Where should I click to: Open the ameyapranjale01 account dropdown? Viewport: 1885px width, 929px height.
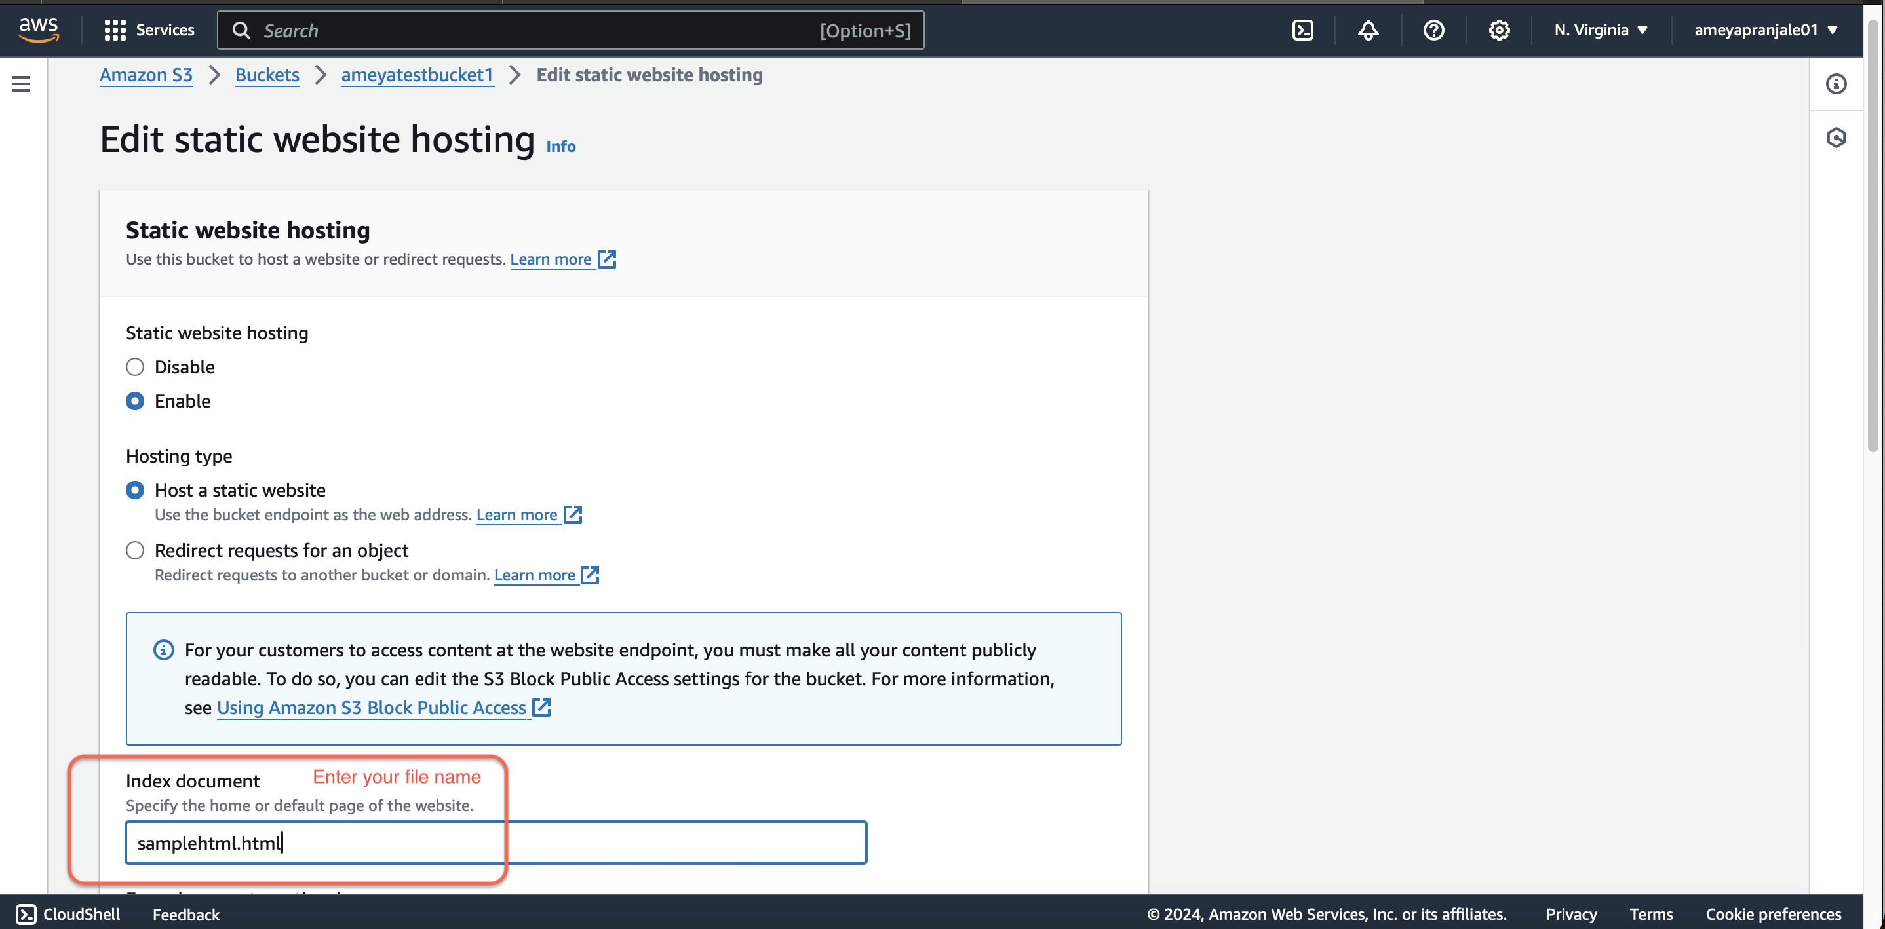(1766, 30)
